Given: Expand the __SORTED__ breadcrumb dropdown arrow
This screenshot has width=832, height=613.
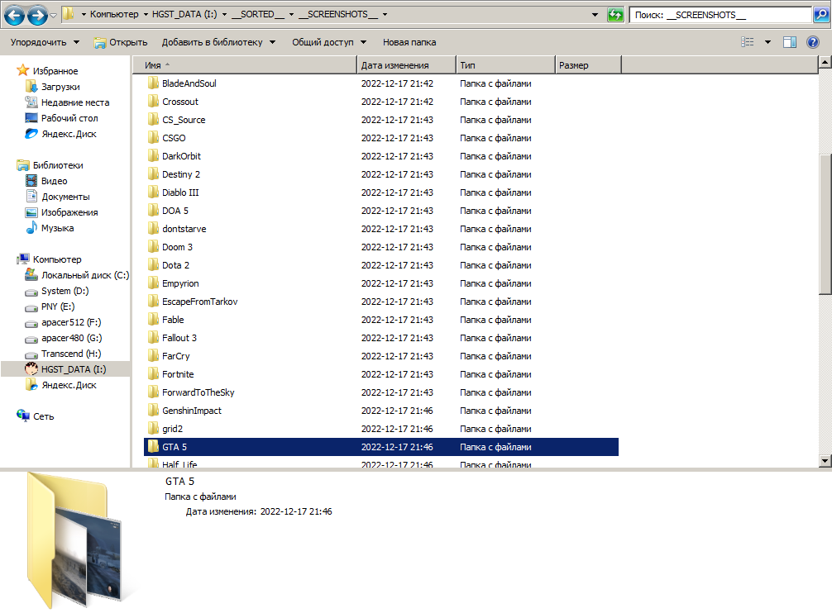Looking at the screenshot, I should [x=291, y=14].
